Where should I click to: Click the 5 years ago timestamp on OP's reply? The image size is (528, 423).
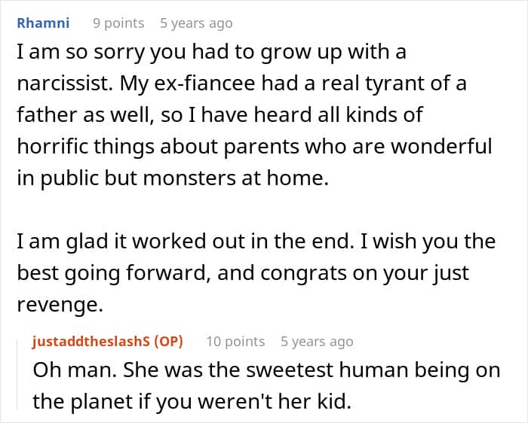317,342
